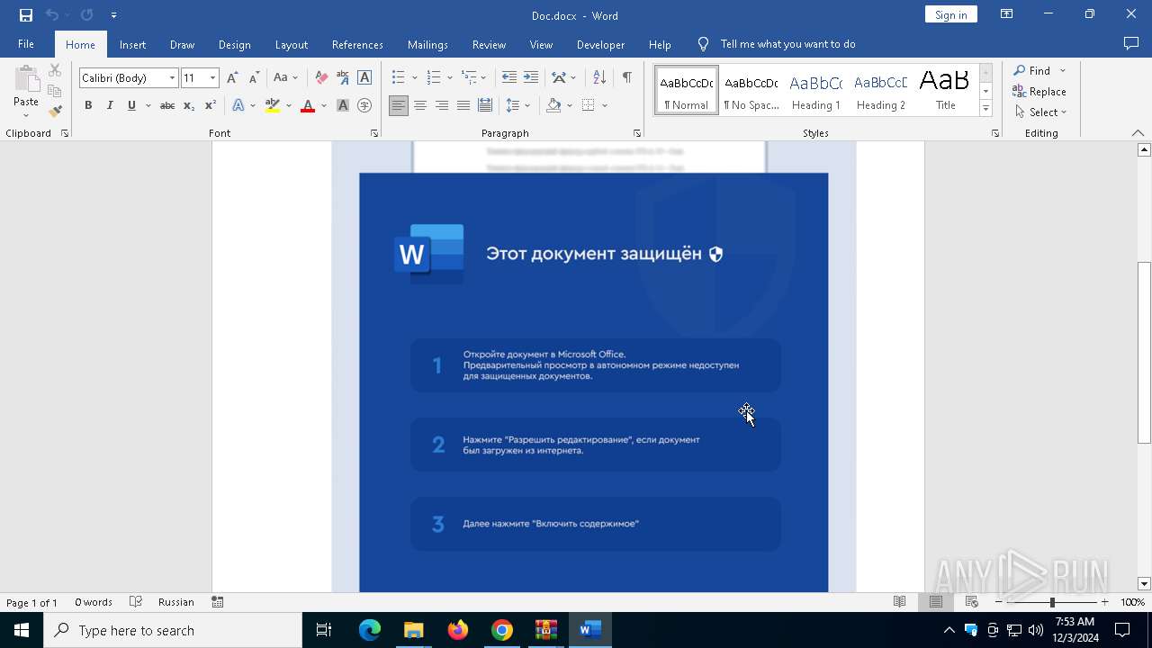The width and height of the screenshot is (1152, 648).
Task: Click Replace in the Editing group
Action: (1039, 91)
